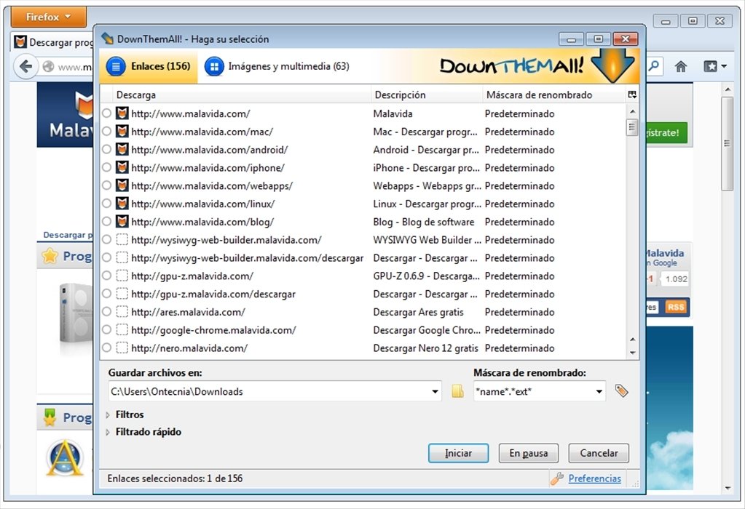Select radio for http://www.malavida.com/ row

point(107,113)
